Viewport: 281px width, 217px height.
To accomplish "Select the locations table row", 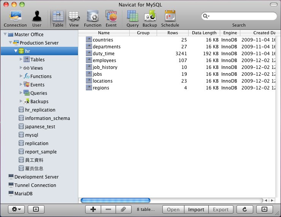I will click(177, 81).
